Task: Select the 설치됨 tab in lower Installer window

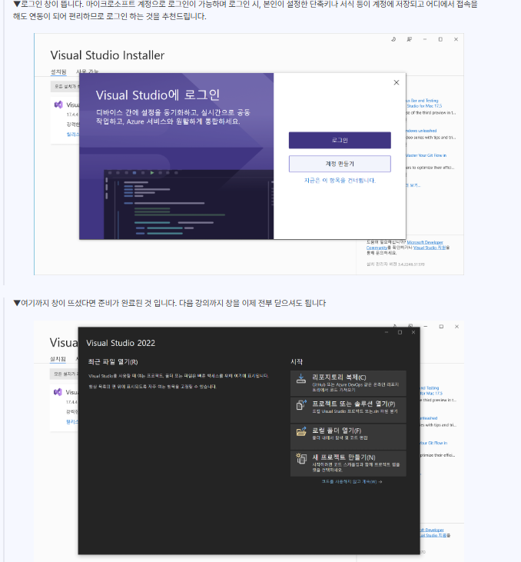Action: pos(58,359)
